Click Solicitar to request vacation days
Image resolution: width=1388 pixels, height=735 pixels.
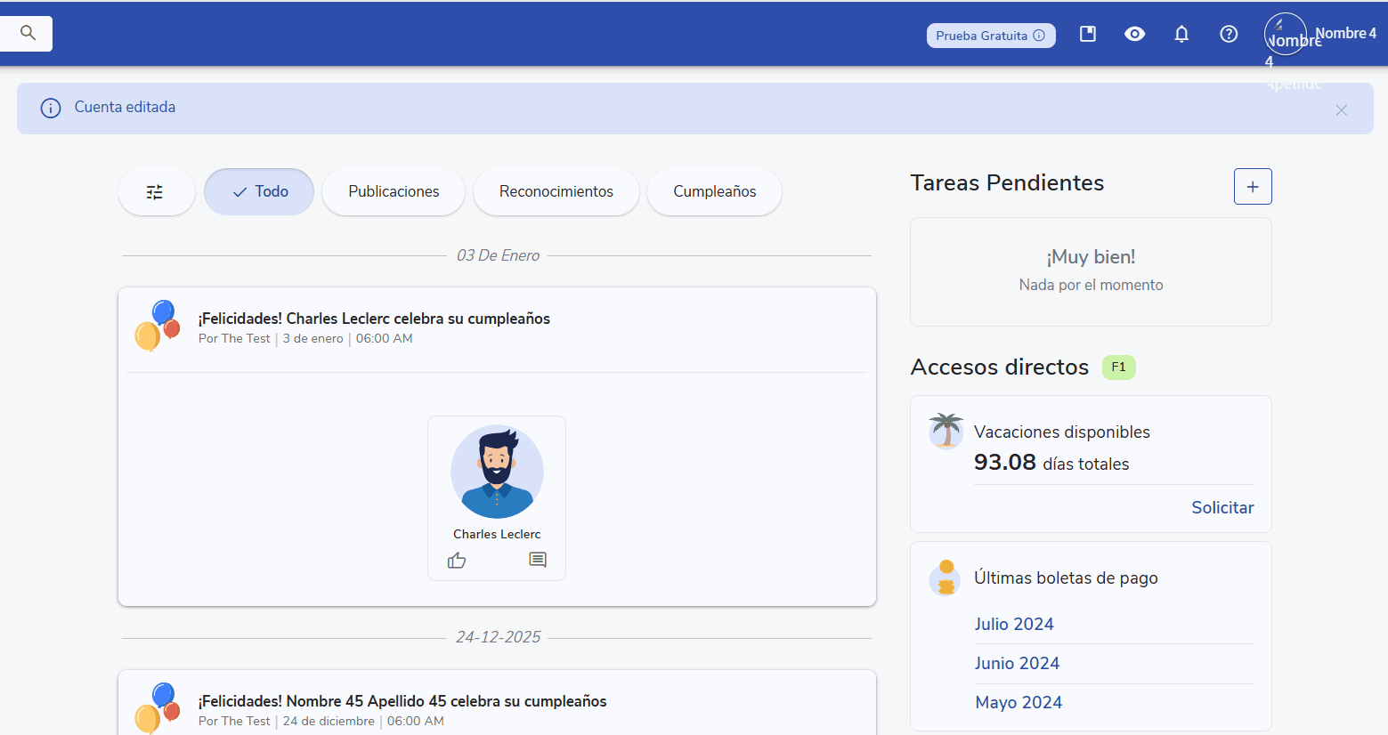[x=1222, y=507]
